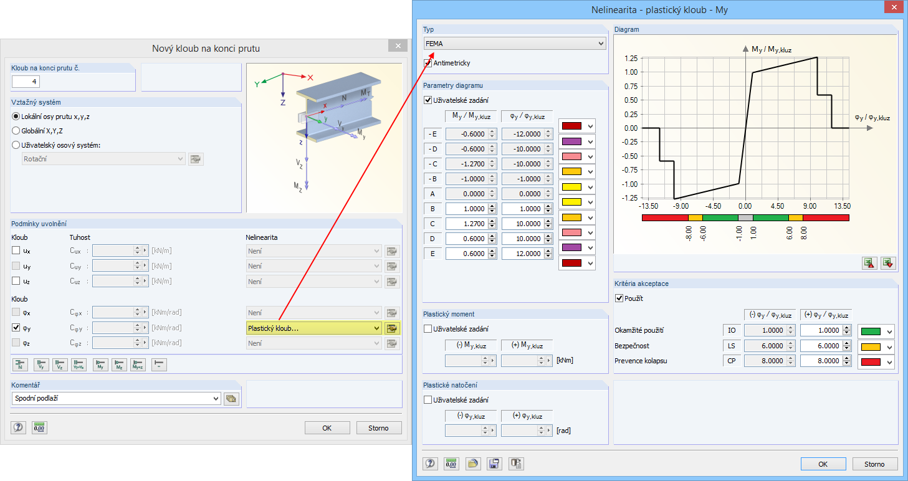Viewport: 908px width, 481px height.
Task: Enable Uživatelské zadání under Plastické natočení
Action: click(428, 400)
